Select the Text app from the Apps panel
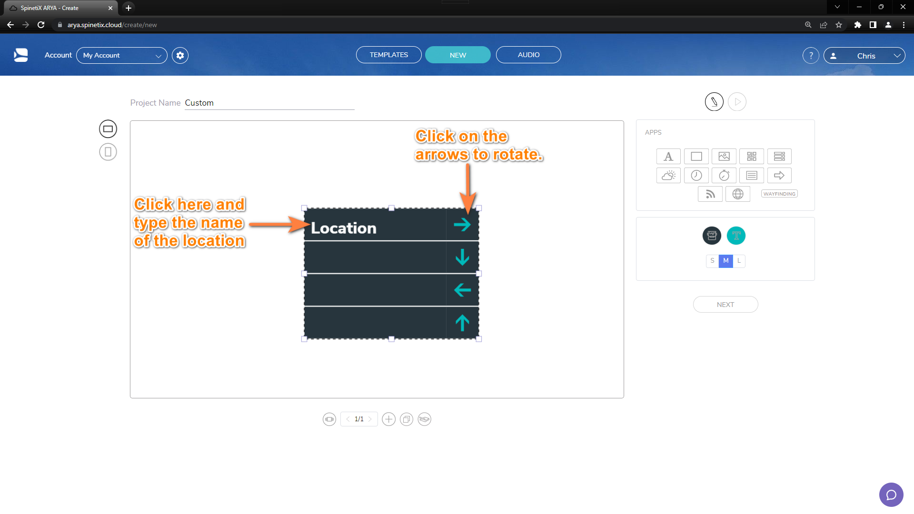Screen dimensions: 914x514 point(668,156)
